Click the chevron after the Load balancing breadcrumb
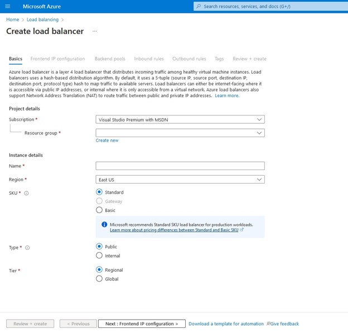 pyautogui.click(x=62, y=20)
